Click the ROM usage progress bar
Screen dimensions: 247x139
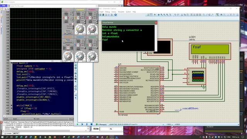(111, 129)
